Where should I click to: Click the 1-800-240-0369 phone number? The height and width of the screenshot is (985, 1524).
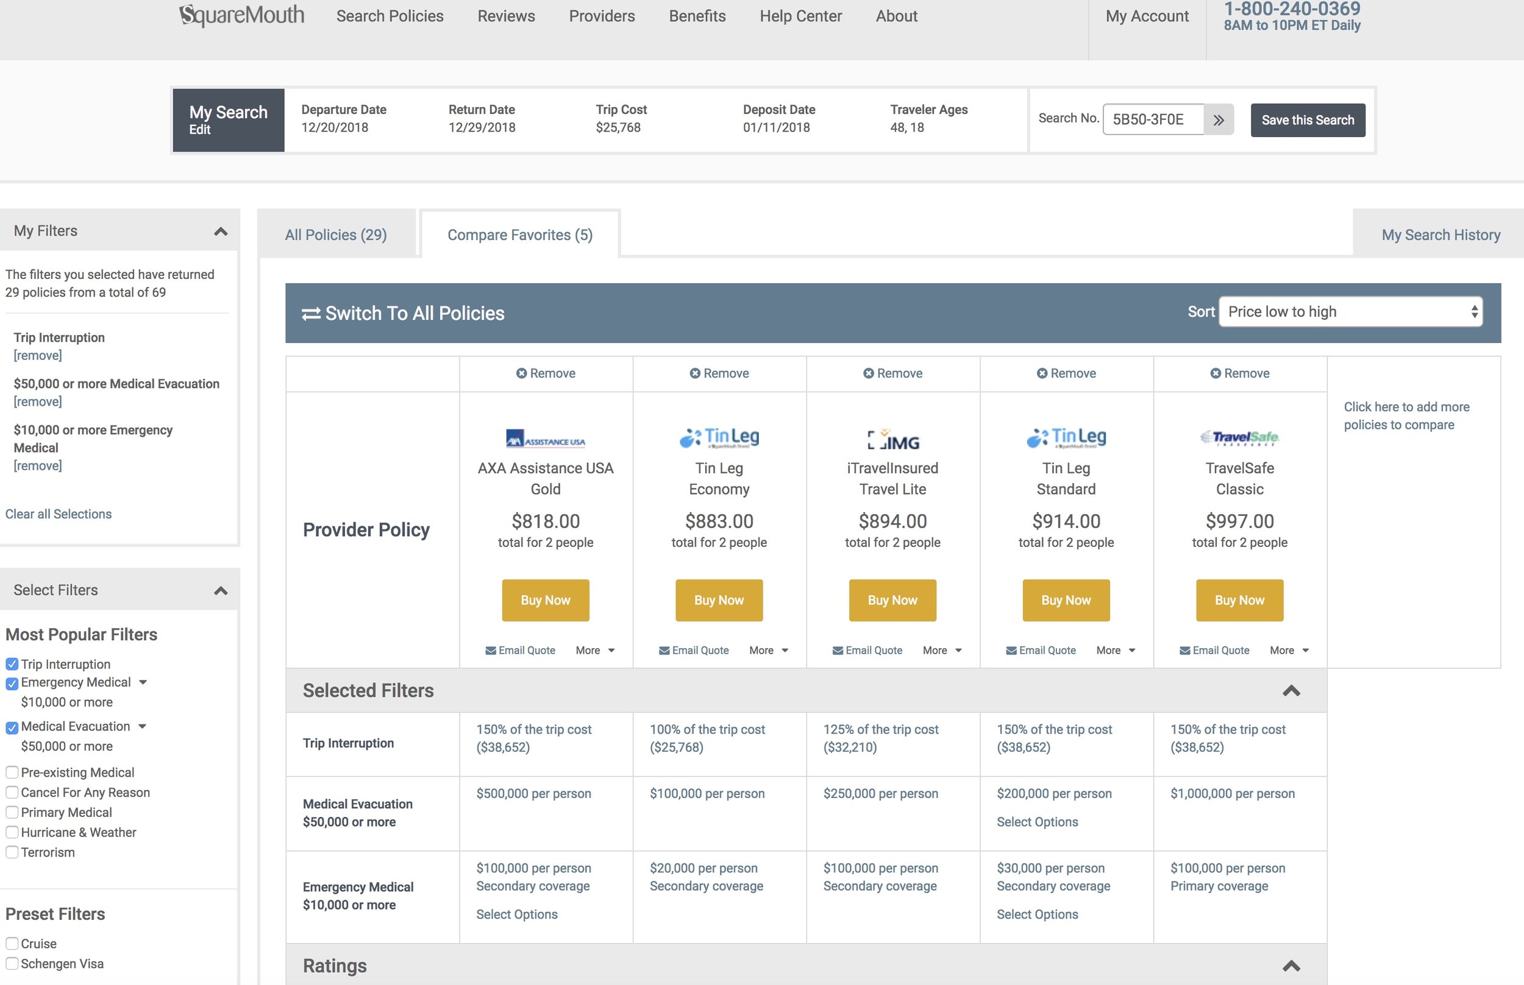click(x=1292, y=9)
